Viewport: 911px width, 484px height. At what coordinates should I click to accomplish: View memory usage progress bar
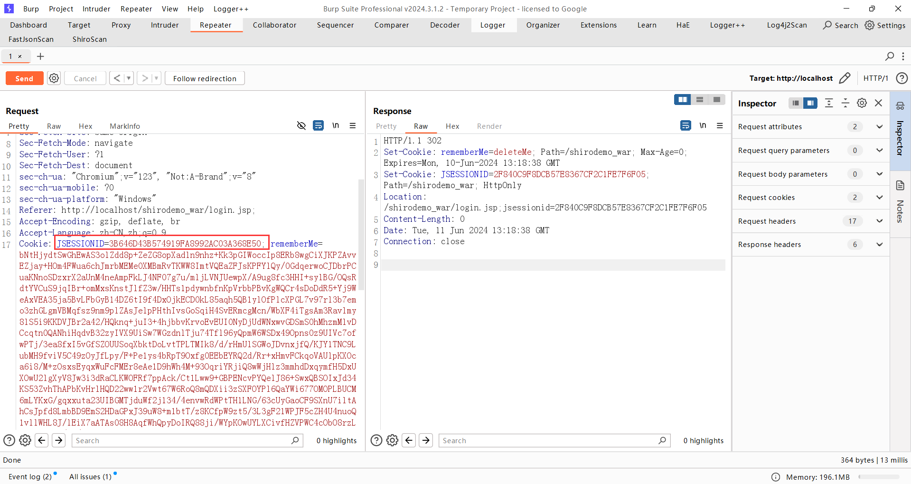[879, 477]
